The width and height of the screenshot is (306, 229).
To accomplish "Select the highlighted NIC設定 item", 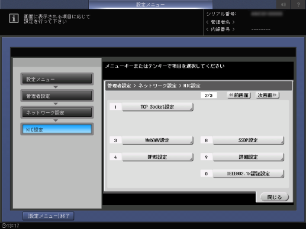I will tap(57, 129).
